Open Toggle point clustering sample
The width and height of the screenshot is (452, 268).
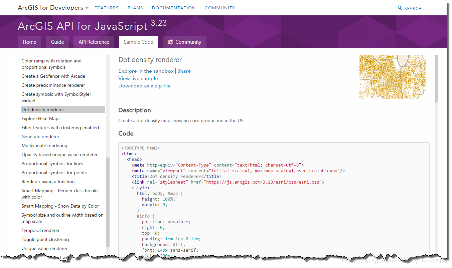click(x=45, y=239)
